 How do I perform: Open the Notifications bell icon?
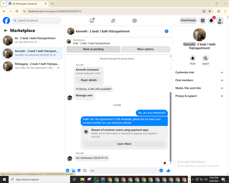click(x=211, y=21)
